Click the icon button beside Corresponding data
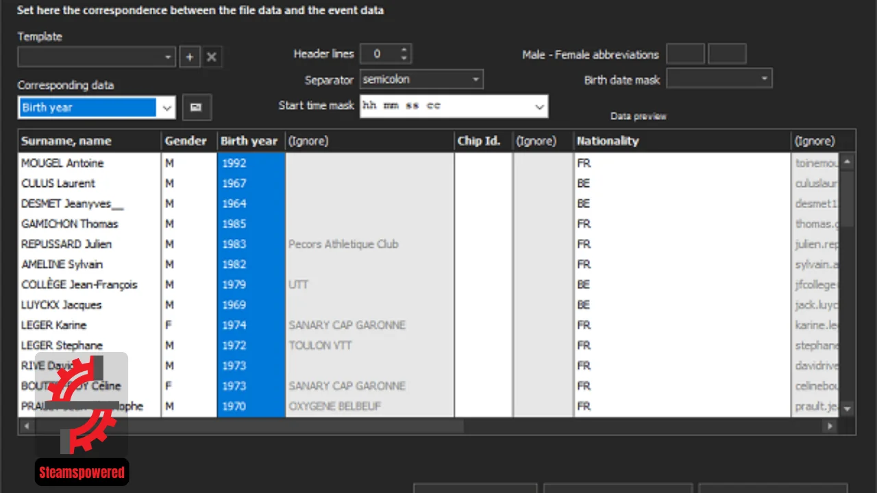The width and height of the screenshot is (877, 493). tap(197, 108)
